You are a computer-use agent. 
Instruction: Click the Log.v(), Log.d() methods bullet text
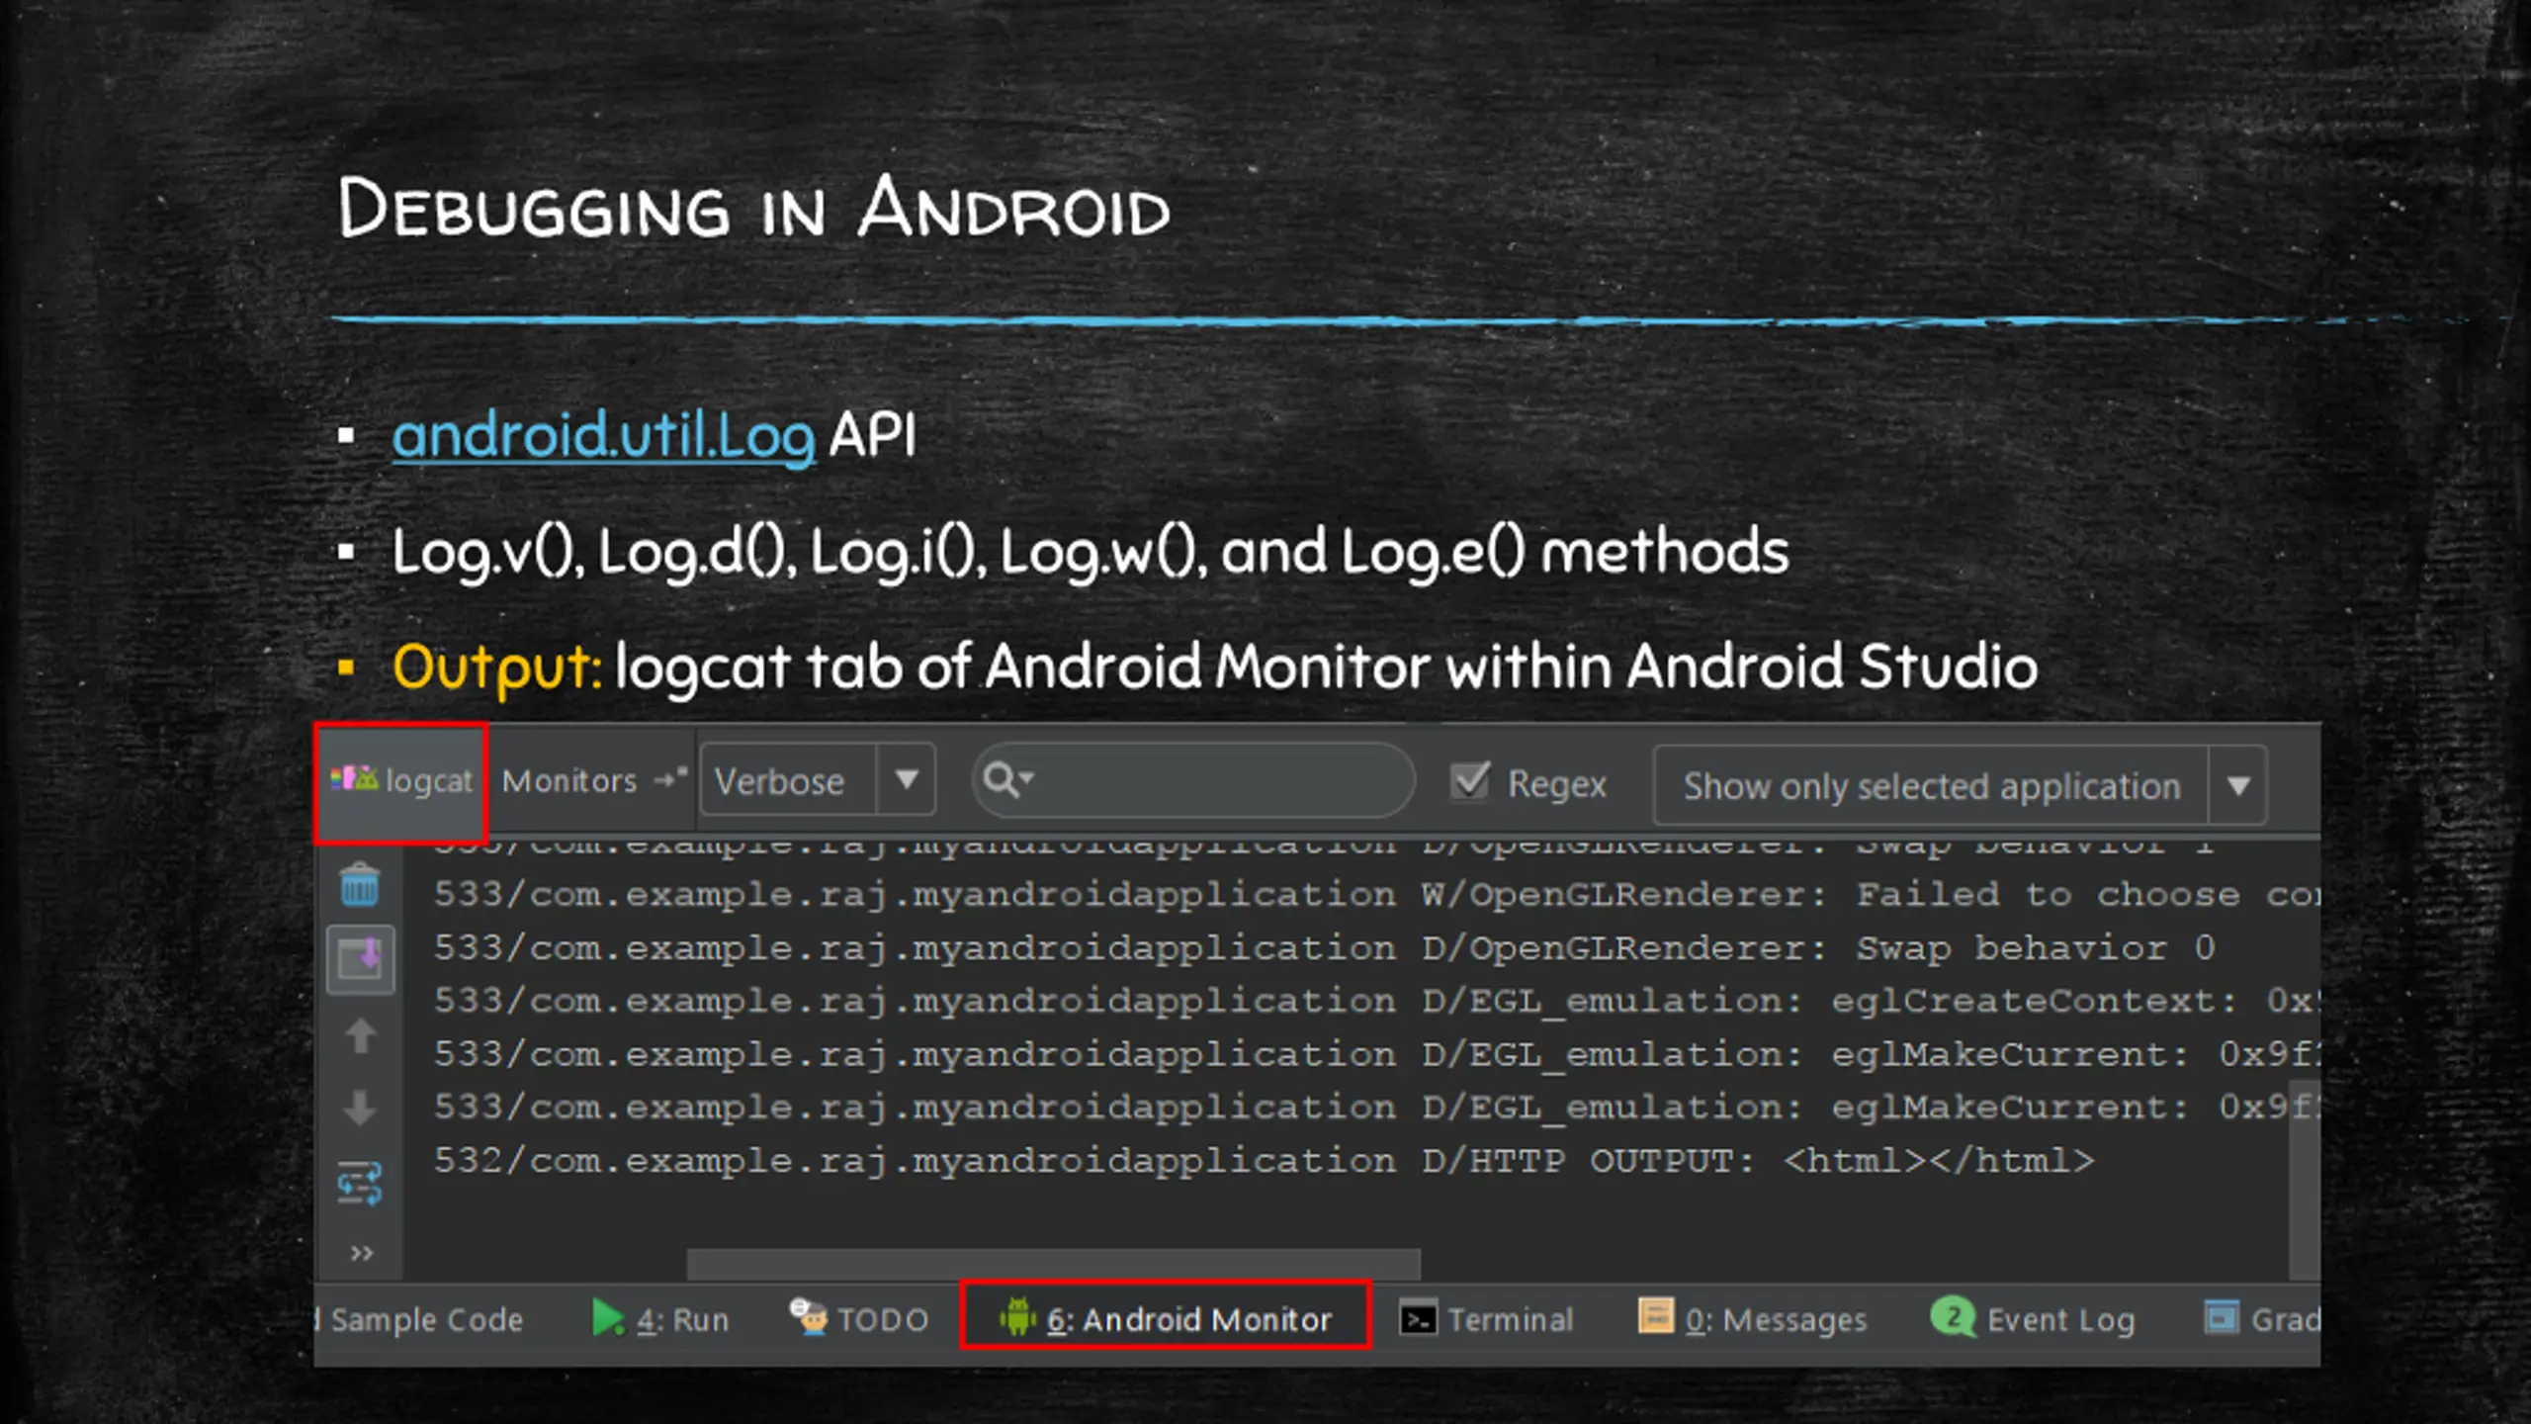1090,553
